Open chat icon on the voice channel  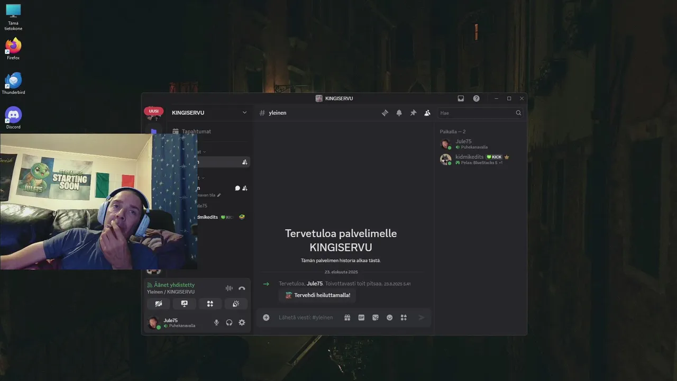pos(237,188)
